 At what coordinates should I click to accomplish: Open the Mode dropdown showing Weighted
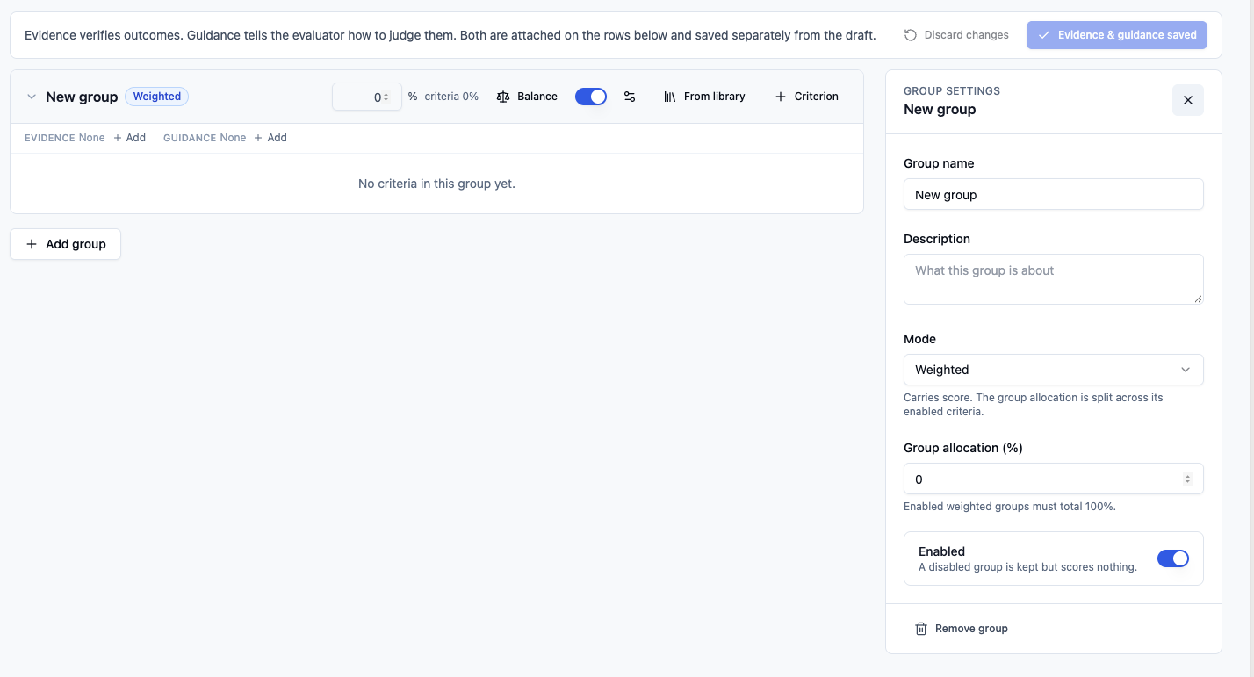coord(1054,370)
